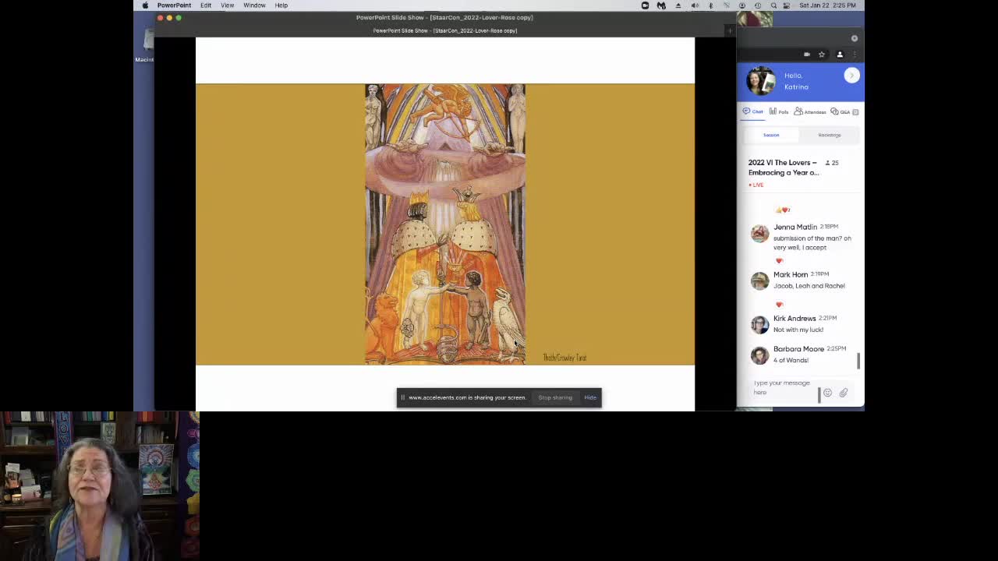Click the Zoom menu bar icon
The image size is (998, 561).
coord(645,5)
